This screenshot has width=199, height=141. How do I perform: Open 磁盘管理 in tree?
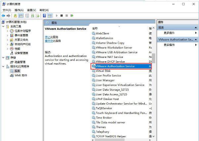[x=20, y=62]
